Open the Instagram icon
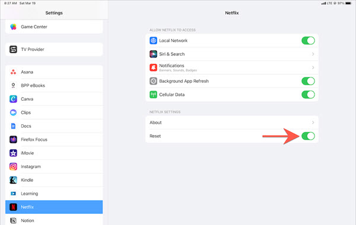Image resolution: width=356 pixels, height=225 pixels. click(13, 166)
